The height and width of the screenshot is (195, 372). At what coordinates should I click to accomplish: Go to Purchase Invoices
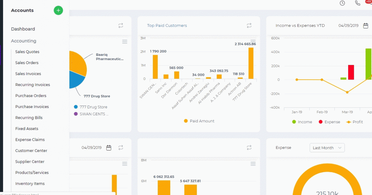pyautogui.click(x=32, y=106)
